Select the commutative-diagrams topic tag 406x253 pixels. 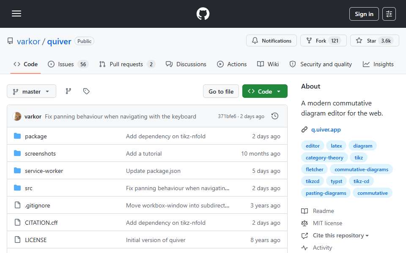click(361, 170)
